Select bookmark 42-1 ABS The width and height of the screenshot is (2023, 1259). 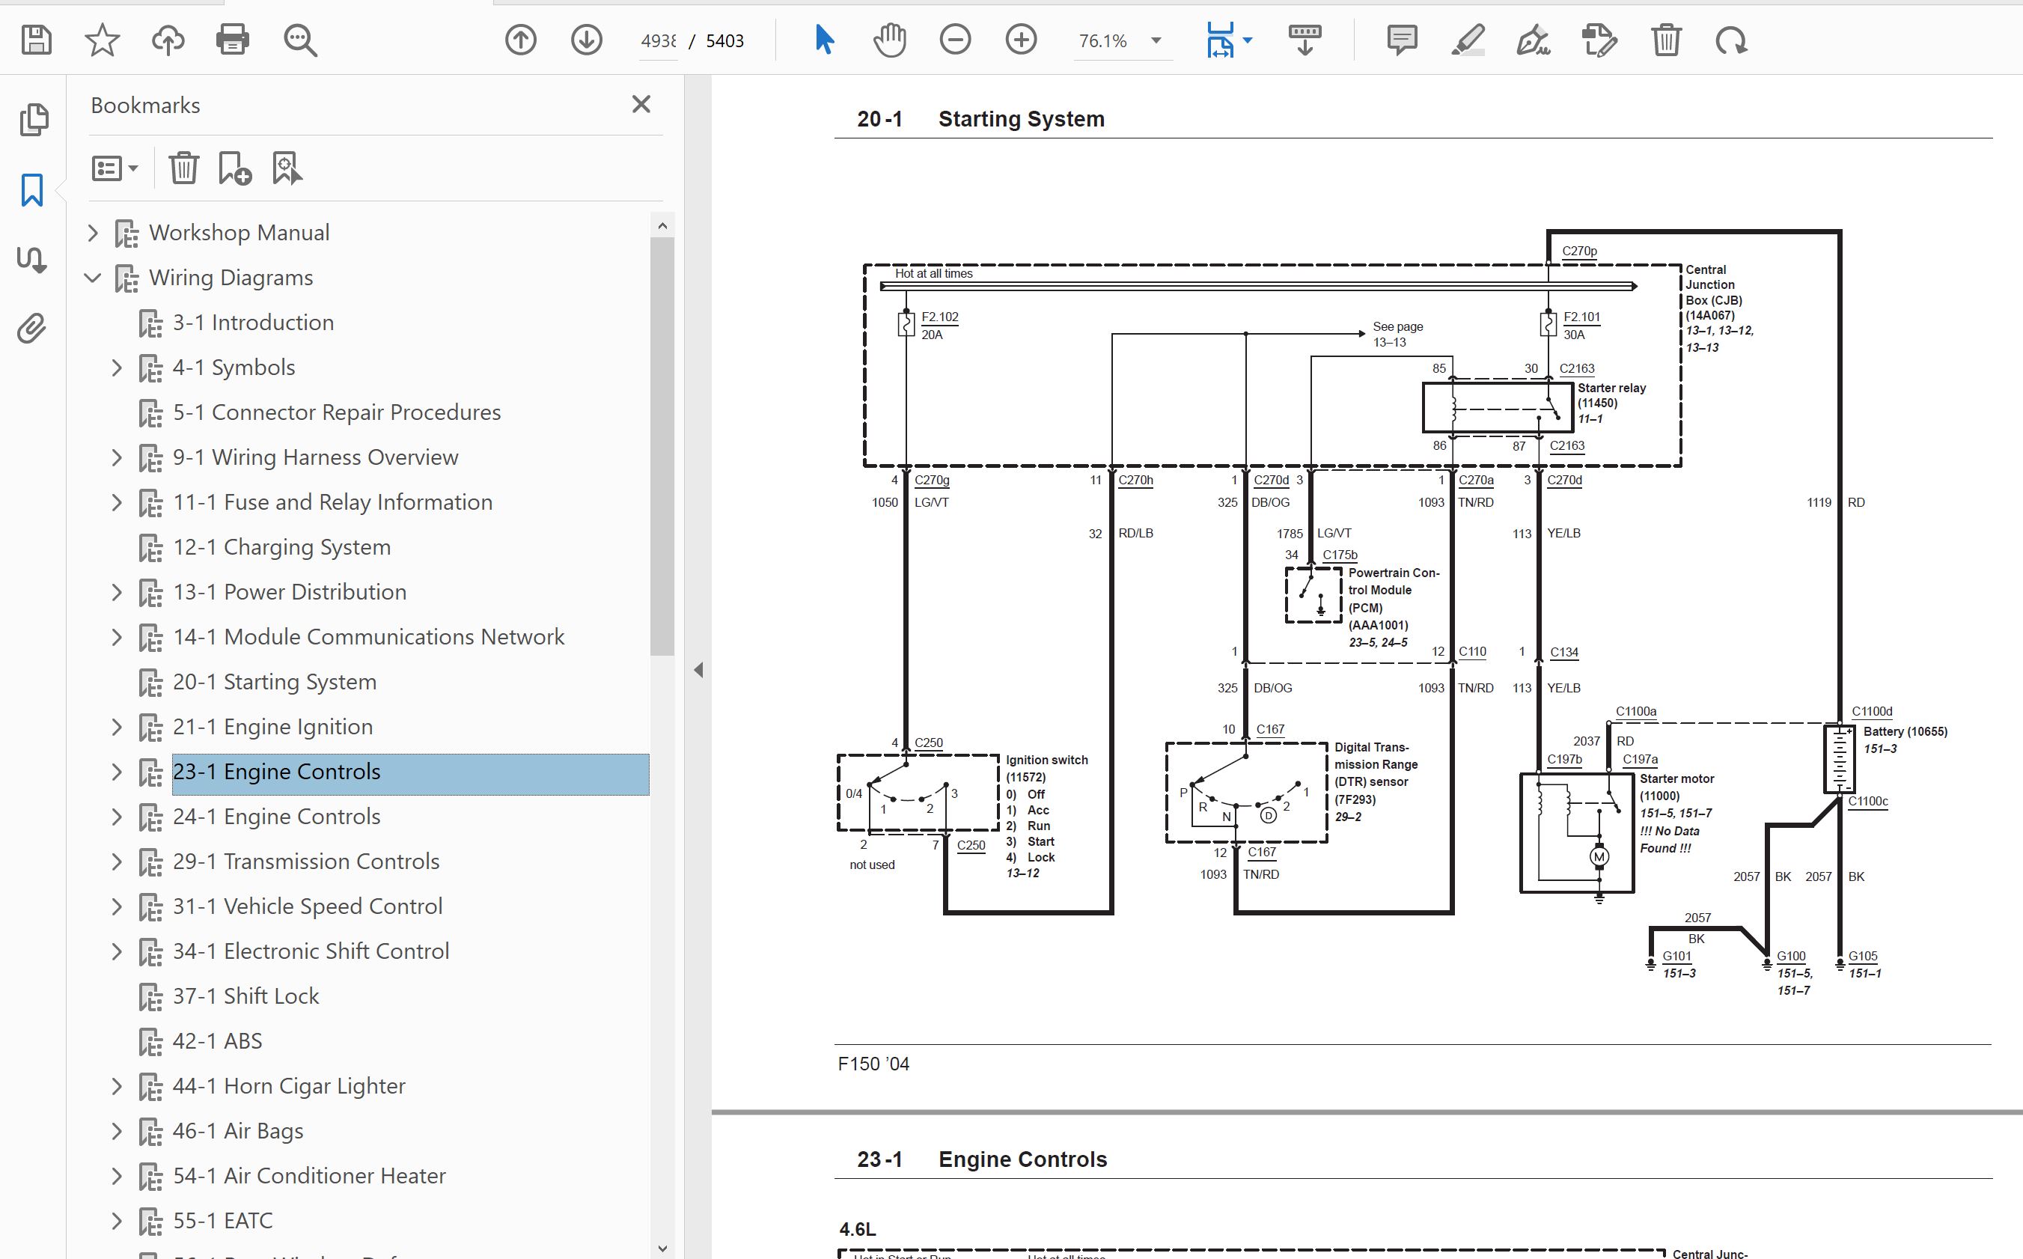pos(216,1041)
